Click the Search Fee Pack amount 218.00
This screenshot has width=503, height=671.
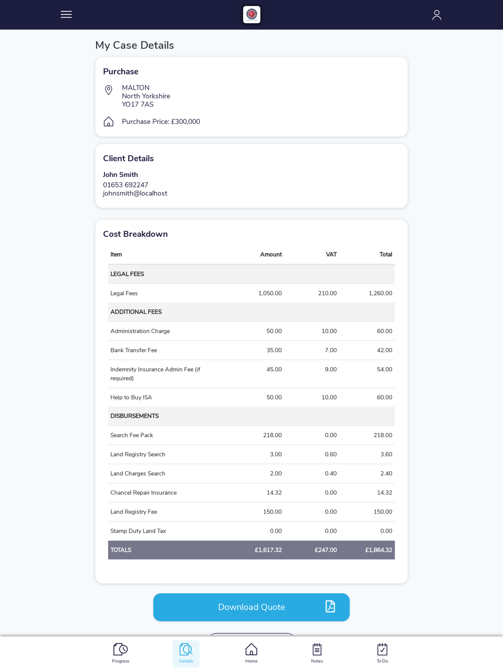[x=273, y=436]
